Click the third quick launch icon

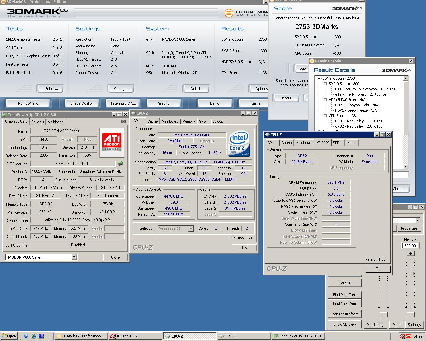point(42,336)
